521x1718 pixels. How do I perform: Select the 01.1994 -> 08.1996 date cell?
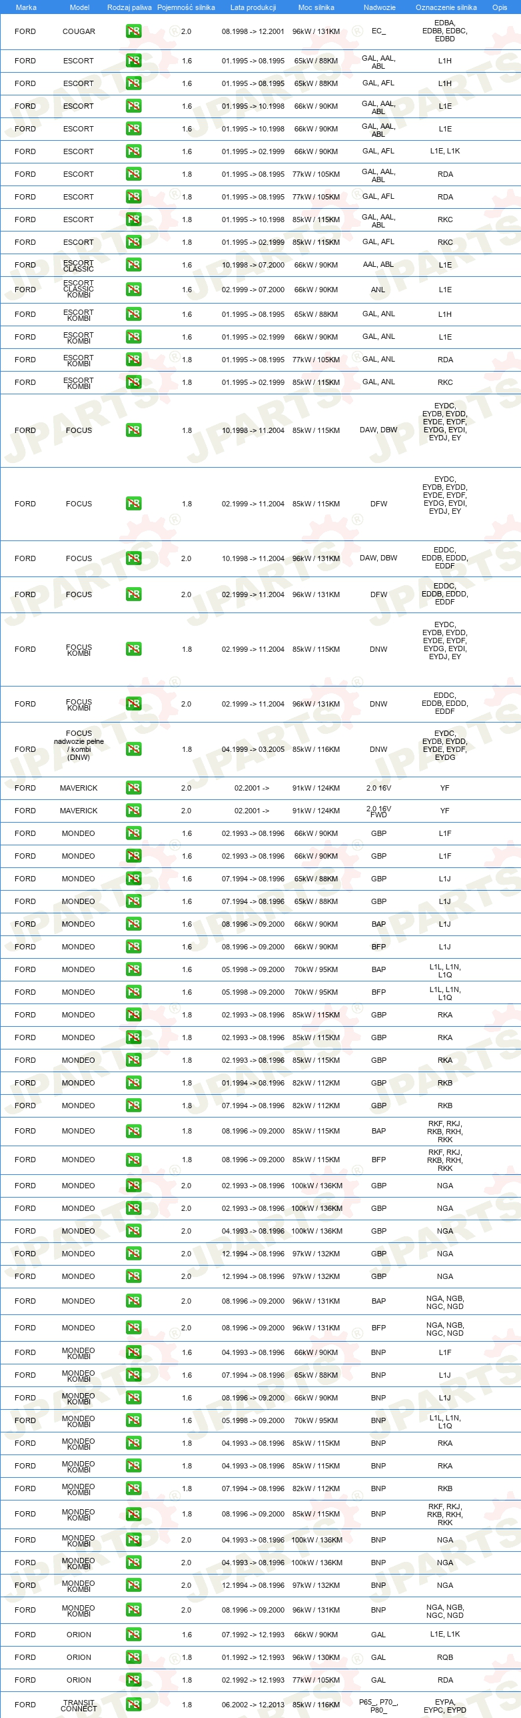[x=253, y=1083]
